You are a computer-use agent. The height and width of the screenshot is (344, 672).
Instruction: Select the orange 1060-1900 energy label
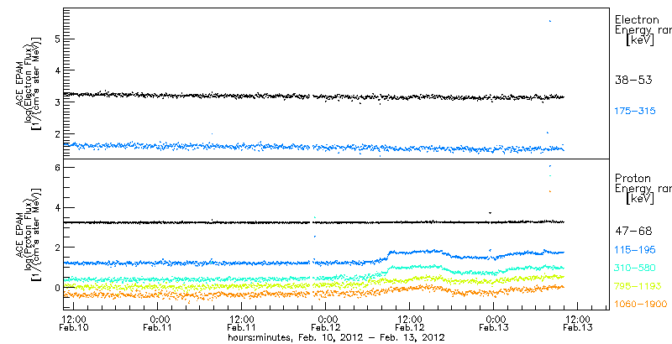[x=641, y=305]
